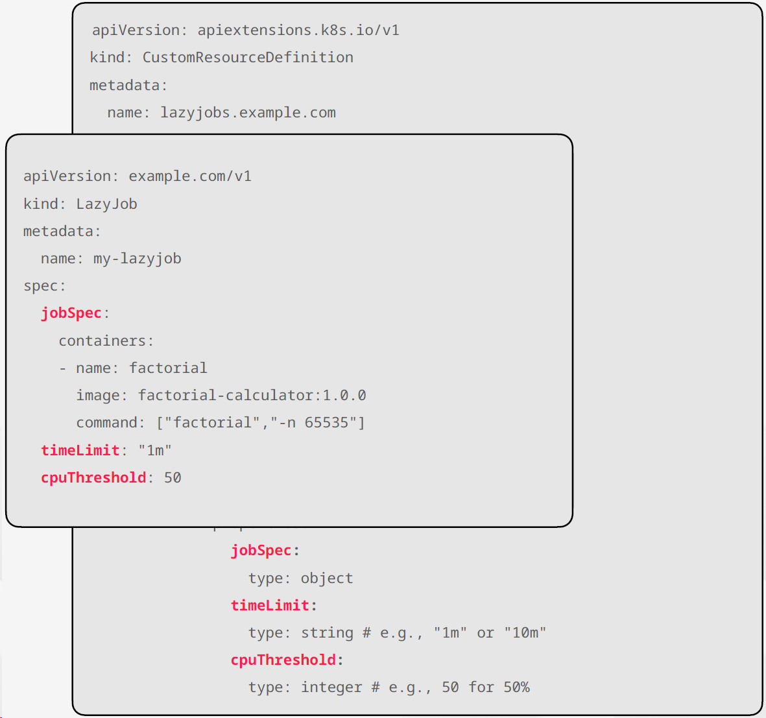Viewport: 766px width, 718px height.
Task: Click the apiextensions.k8s.io/v1 version value
Action: 298,30
